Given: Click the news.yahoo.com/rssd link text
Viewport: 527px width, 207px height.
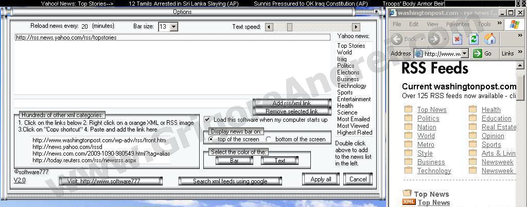Looking at the screenshot, I should tap(67, 147).
